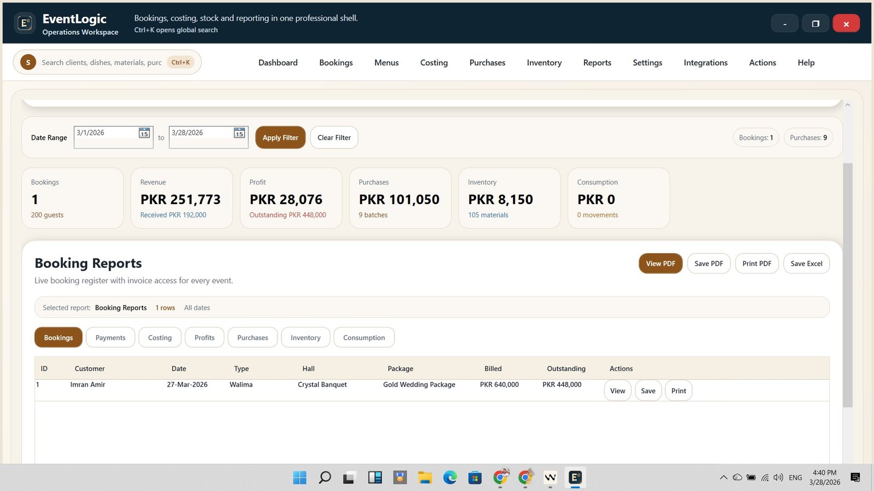Click the search avatar icon
874x491 pixels.
pos(28,63)
